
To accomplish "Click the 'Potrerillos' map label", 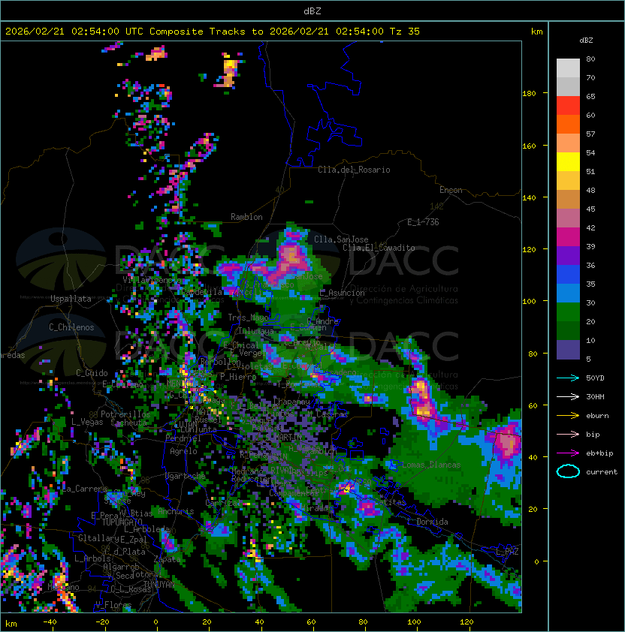I will tap(125, 414).
